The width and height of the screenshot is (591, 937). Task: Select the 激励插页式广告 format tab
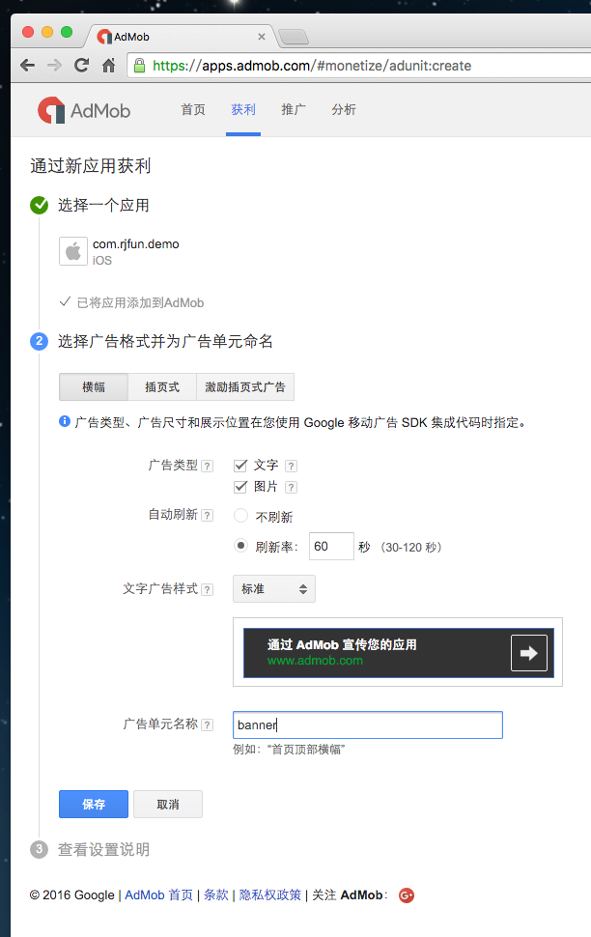coord(245,387)
